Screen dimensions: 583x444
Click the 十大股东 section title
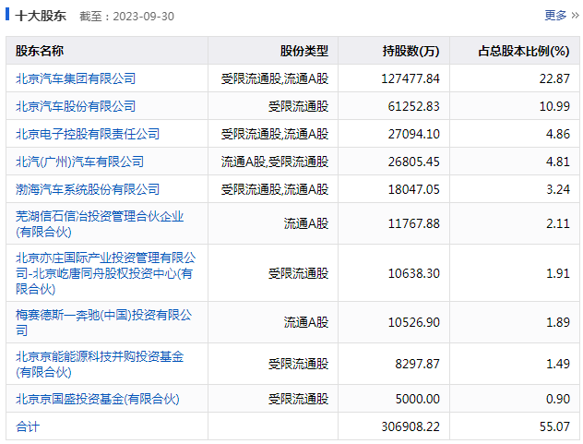click(x=41, y=16)
